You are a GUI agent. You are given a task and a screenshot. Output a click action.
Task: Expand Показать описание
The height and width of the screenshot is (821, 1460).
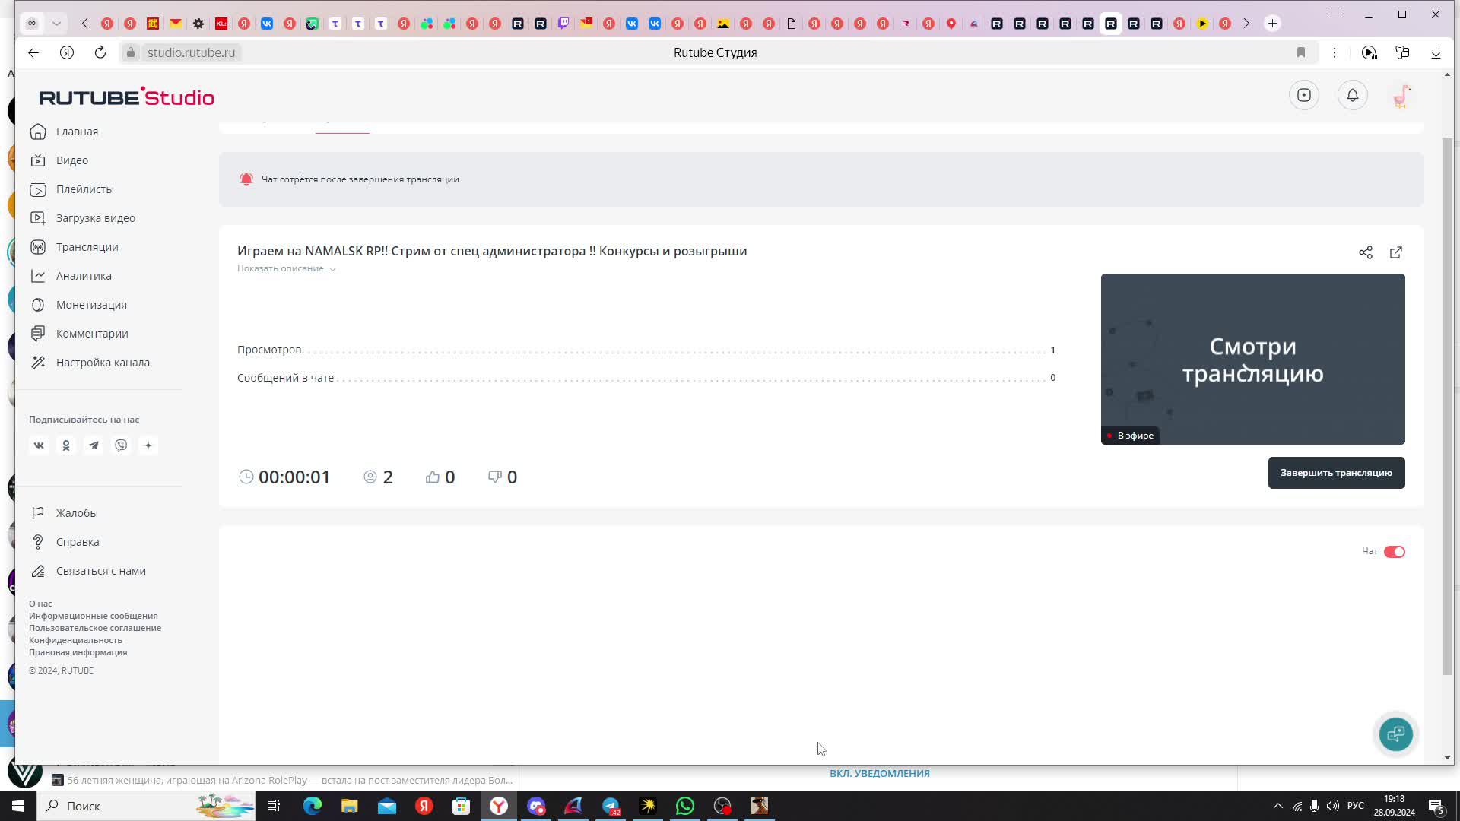click(287, 268)
